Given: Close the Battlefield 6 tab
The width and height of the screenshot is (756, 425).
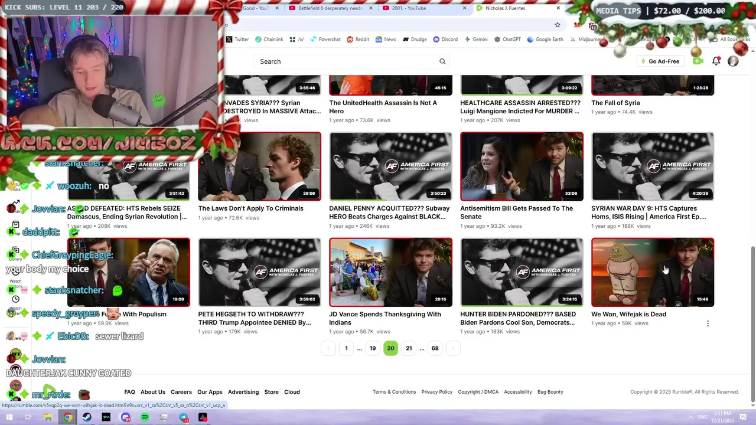Looking at the screenshot, I should pos(370,8).
